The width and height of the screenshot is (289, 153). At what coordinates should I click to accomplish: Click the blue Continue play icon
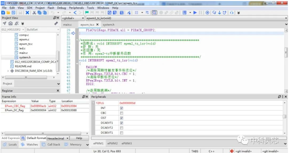click(195, 13)
